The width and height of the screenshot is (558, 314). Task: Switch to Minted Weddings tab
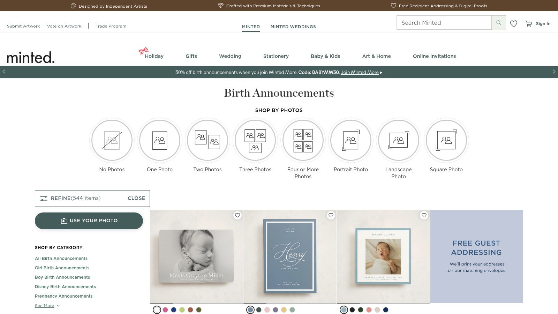click(293, 27)
